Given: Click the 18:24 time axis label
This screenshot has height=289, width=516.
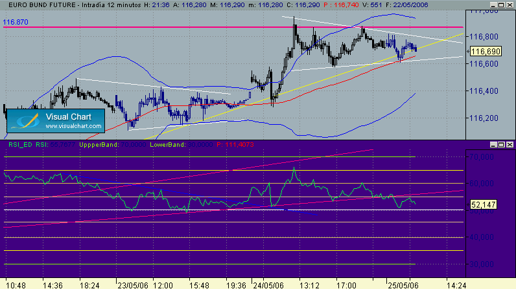Looking at the screenshot, I should [89, 285].
